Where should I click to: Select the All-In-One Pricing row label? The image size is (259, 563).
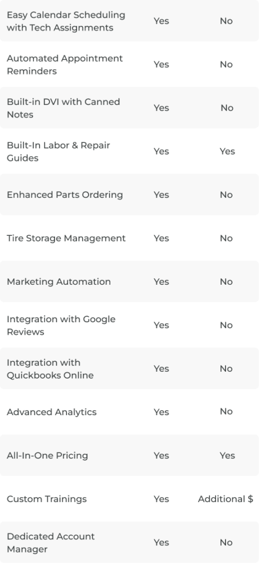pyautogui.click(x=47, y=456)
